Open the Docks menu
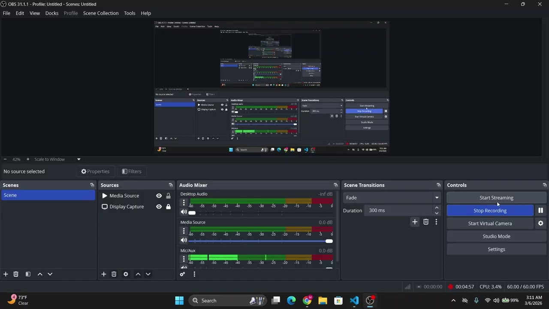This screenshot has width=549, height=309. tap(52, 13)
